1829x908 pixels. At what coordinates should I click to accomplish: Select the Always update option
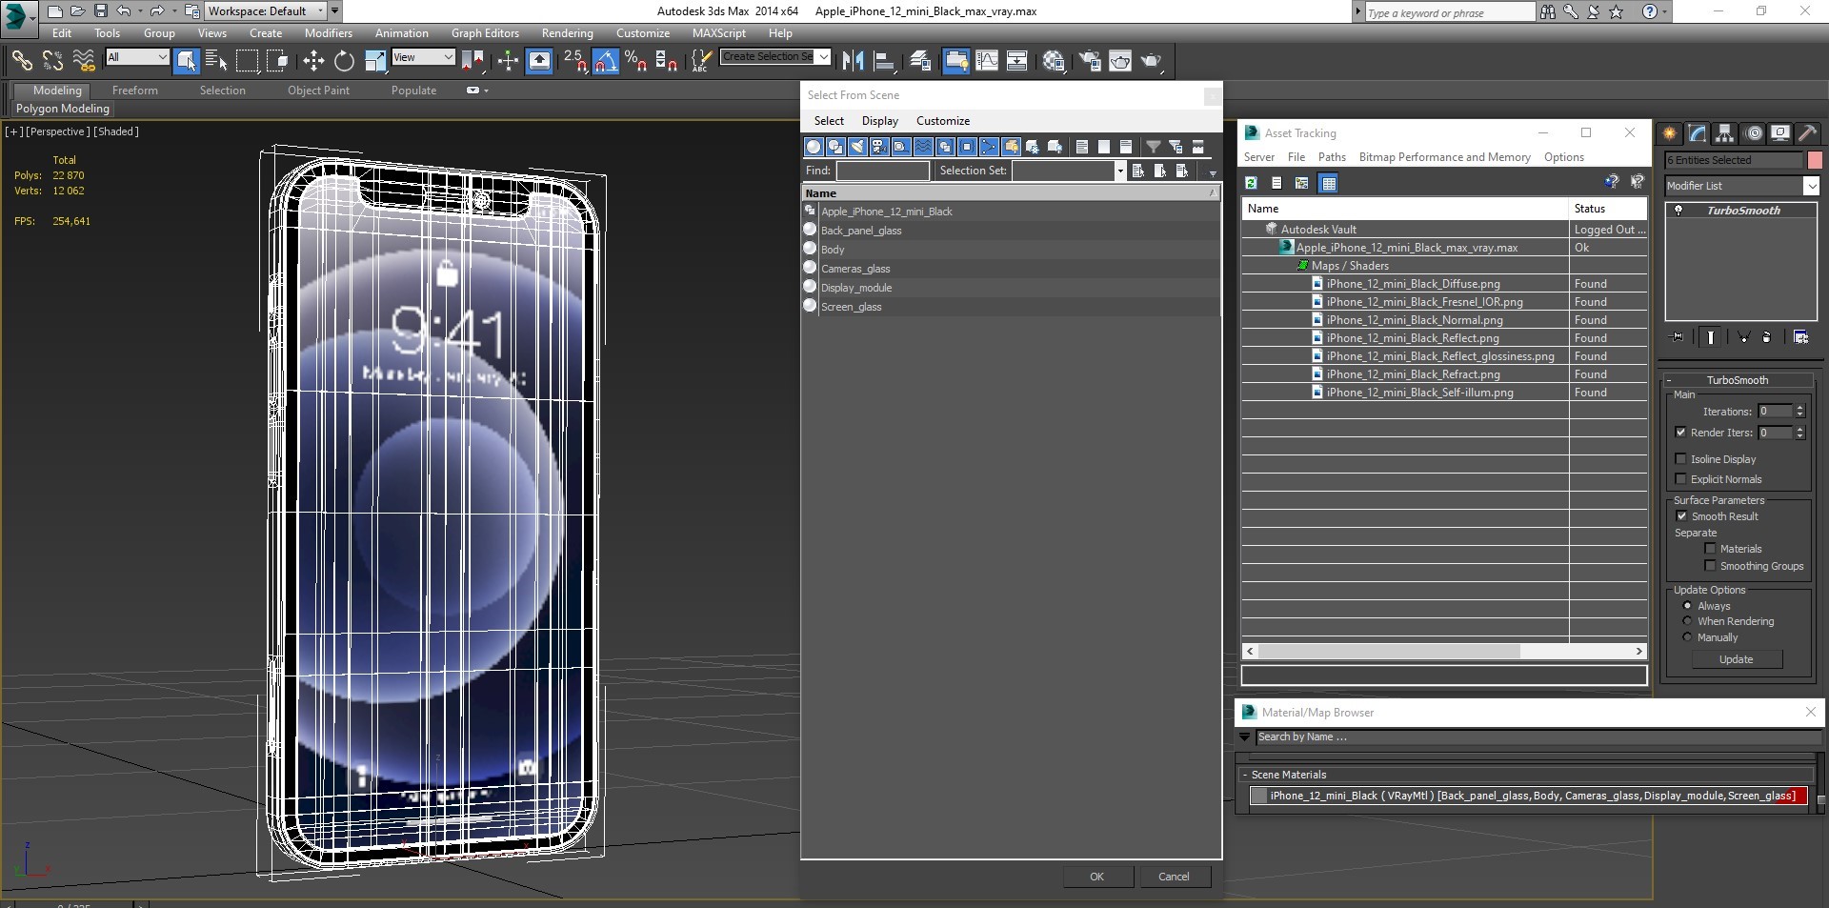(x=1687, y=606)
